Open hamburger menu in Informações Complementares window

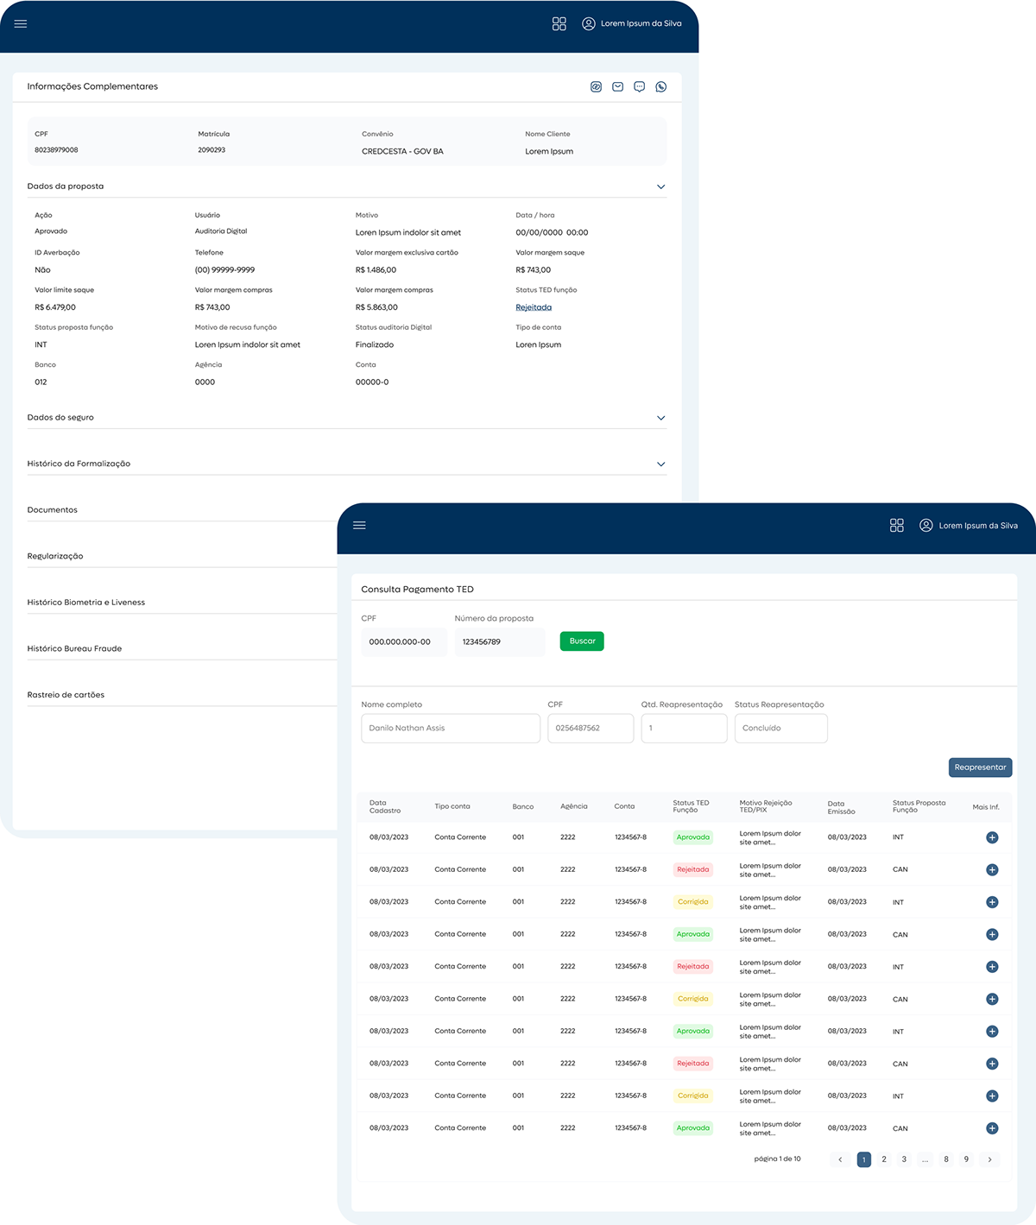(x=21, y=24)
